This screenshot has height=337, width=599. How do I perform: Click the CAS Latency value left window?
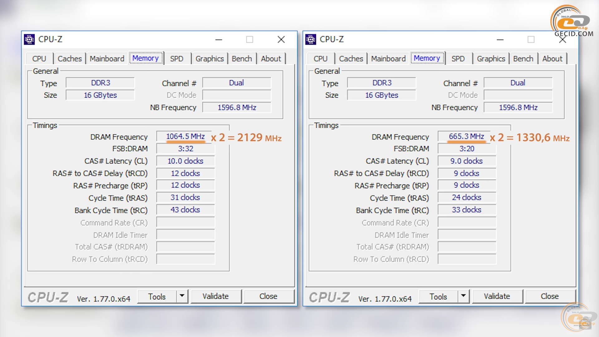[x=185, y=160]
